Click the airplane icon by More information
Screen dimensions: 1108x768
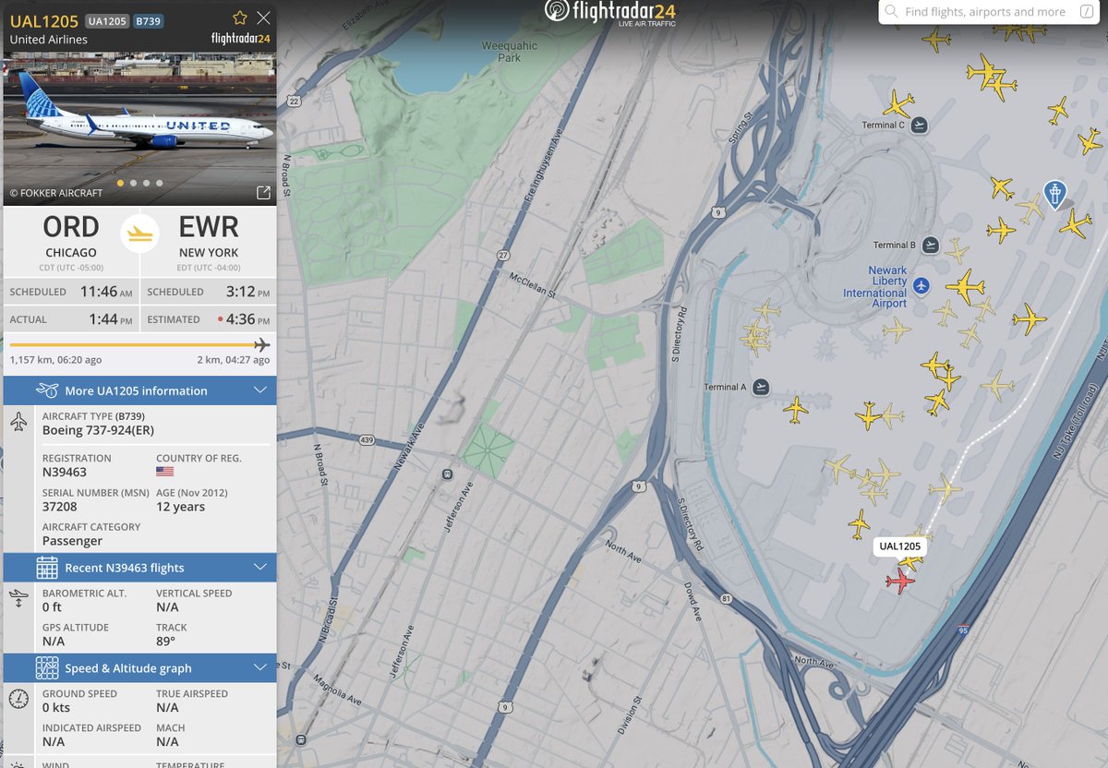[x=47, y=390]
